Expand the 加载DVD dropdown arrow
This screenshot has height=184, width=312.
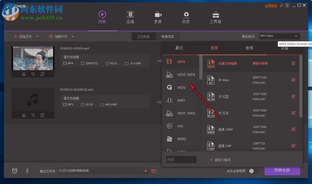point(73,36)
